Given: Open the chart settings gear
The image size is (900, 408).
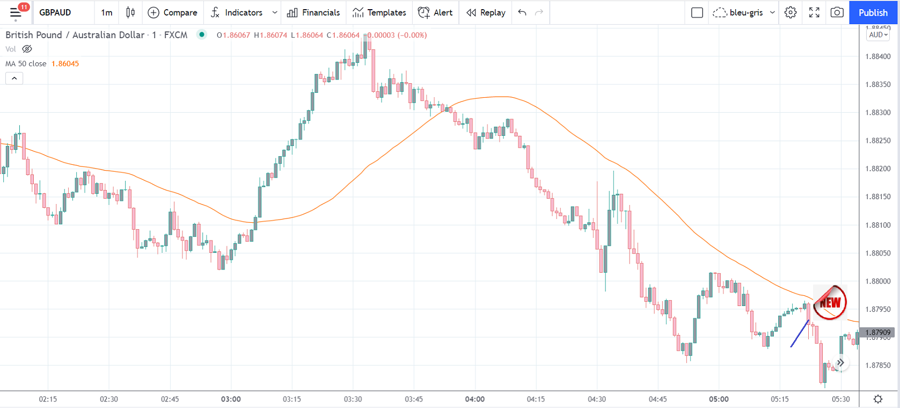Looking at the screenshot, I should (x=791, y=12).
